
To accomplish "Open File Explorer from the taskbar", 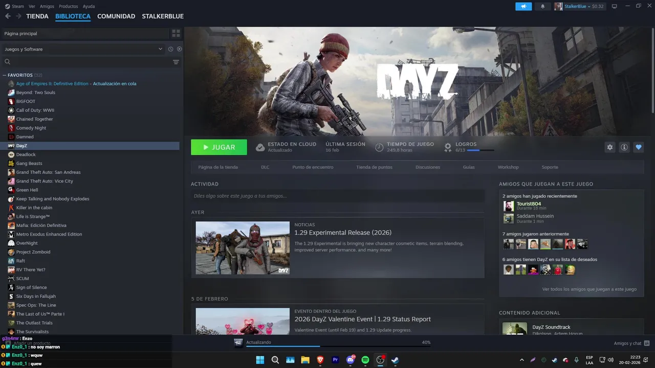I will (305, 360).
